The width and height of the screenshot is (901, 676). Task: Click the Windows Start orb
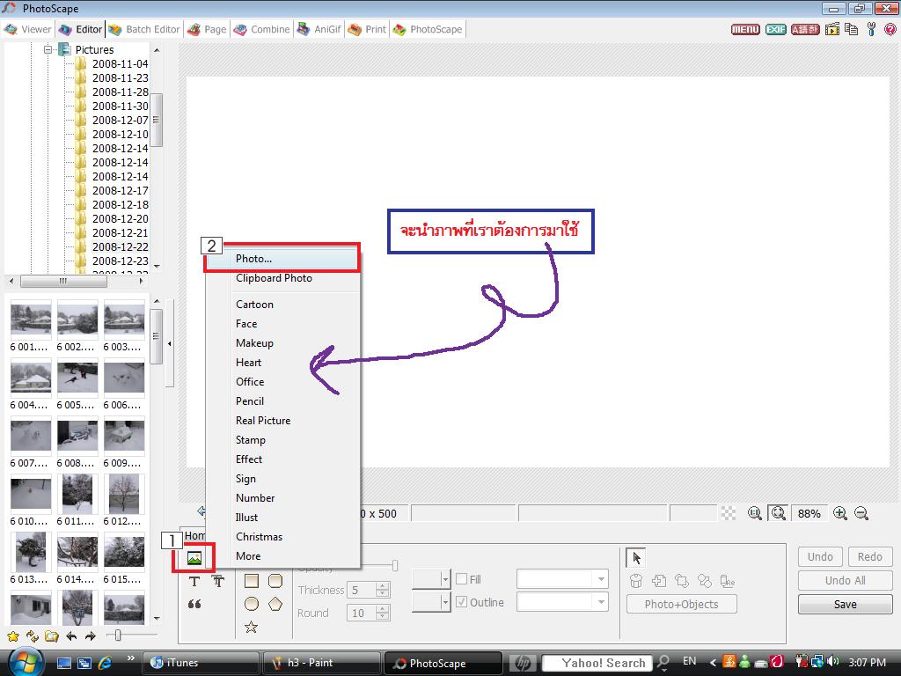click(26, 661)
